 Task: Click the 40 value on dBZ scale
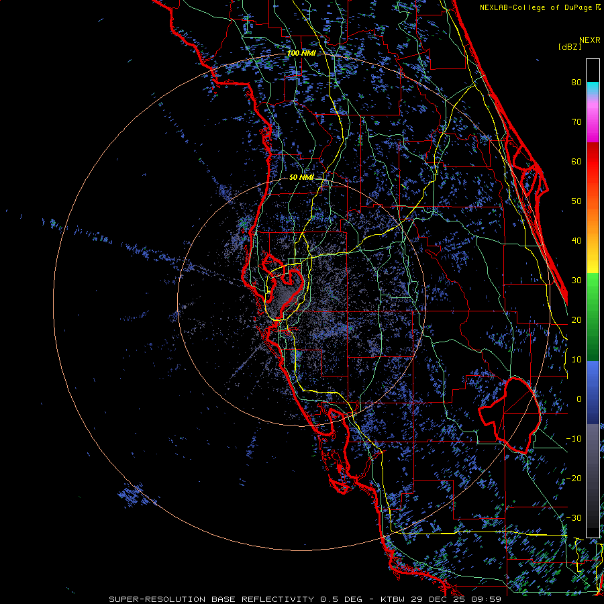pyautogui.click(x=576, y=241)
